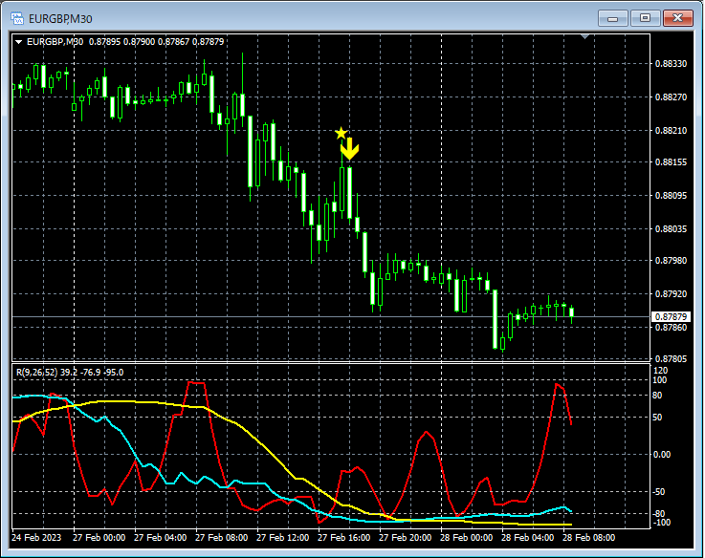The width and height of the screenshot is (705, 558).
Task: Click the indicator scale value 0.00
Action: (x=662, y=455)
